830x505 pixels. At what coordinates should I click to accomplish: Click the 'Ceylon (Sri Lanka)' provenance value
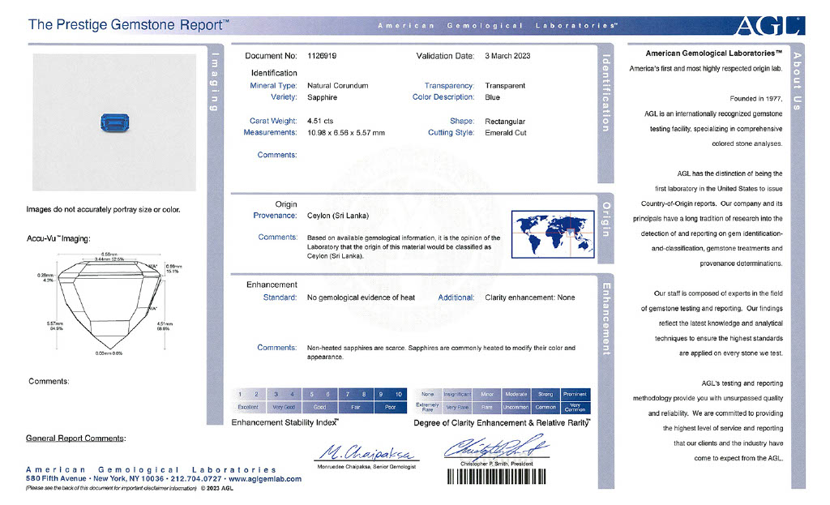(x=338, y=216)
